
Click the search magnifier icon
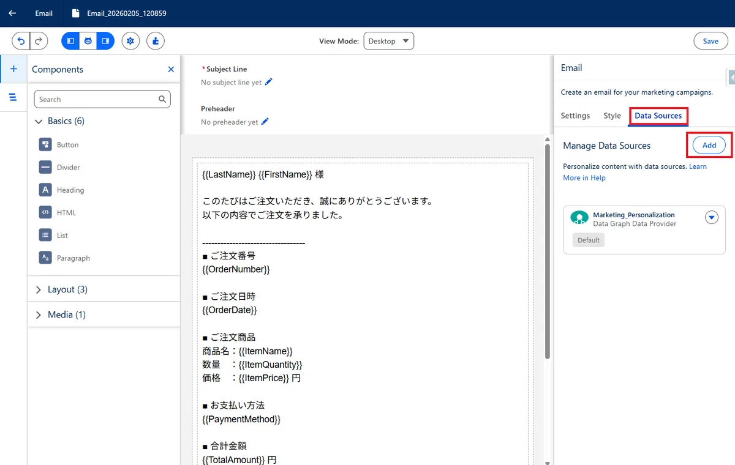(x=162, y=99)
